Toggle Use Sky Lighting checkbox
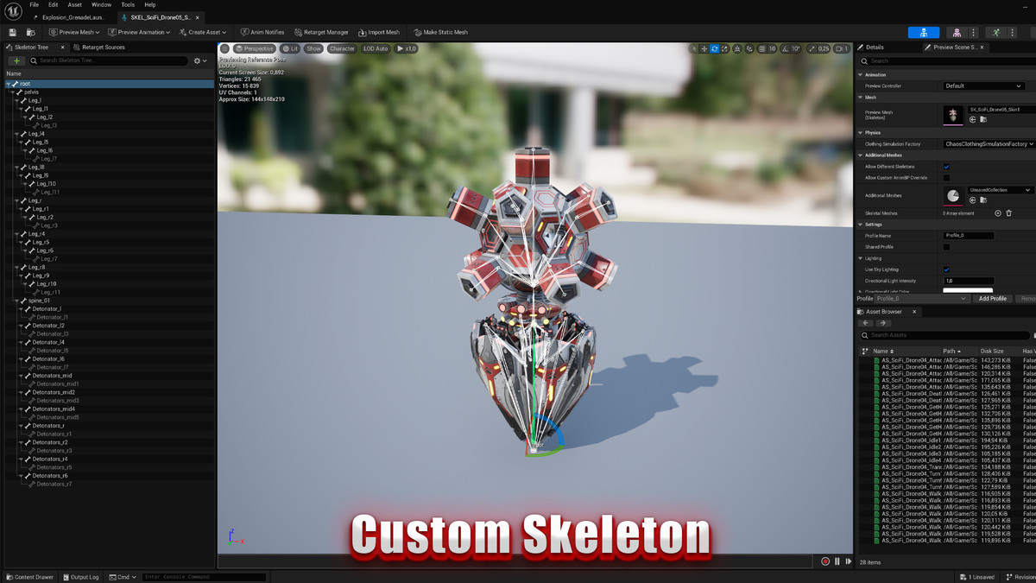Viewport: 1036px width, 583px height. (946, 269)
